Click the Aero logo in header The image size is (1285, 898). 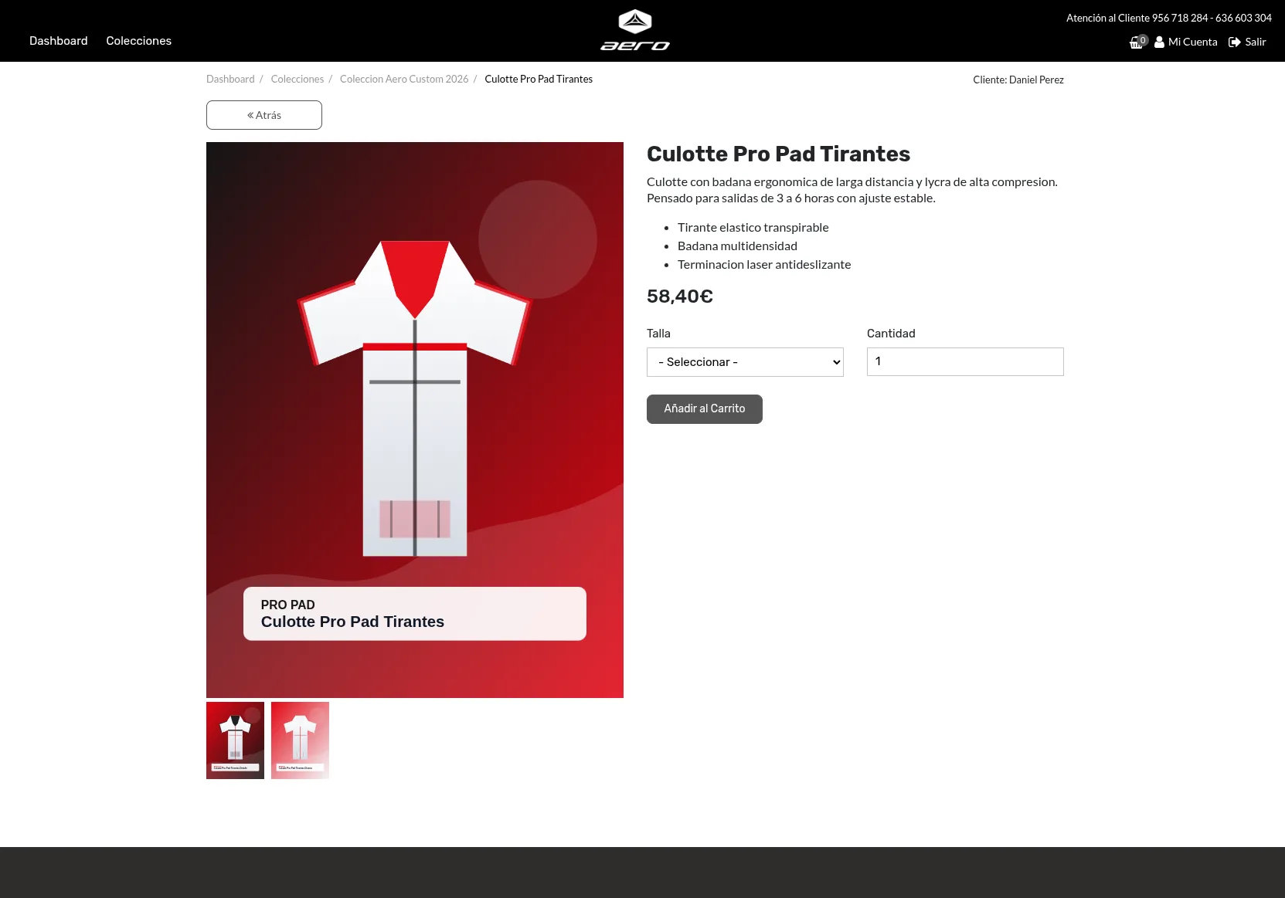pos(635,30)
